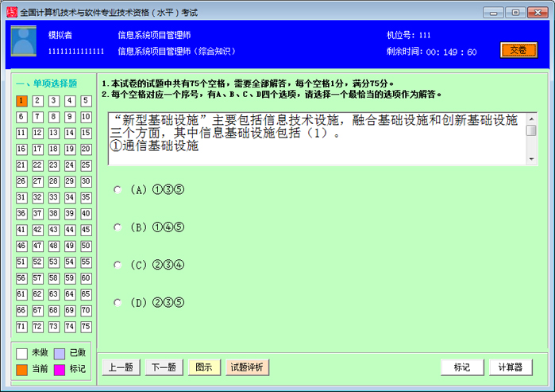Image resolution: width=555 pixels, height=392 pixels.
Task: Jump to question number 50
Action: pyautogui.click(x=86, y=246)
